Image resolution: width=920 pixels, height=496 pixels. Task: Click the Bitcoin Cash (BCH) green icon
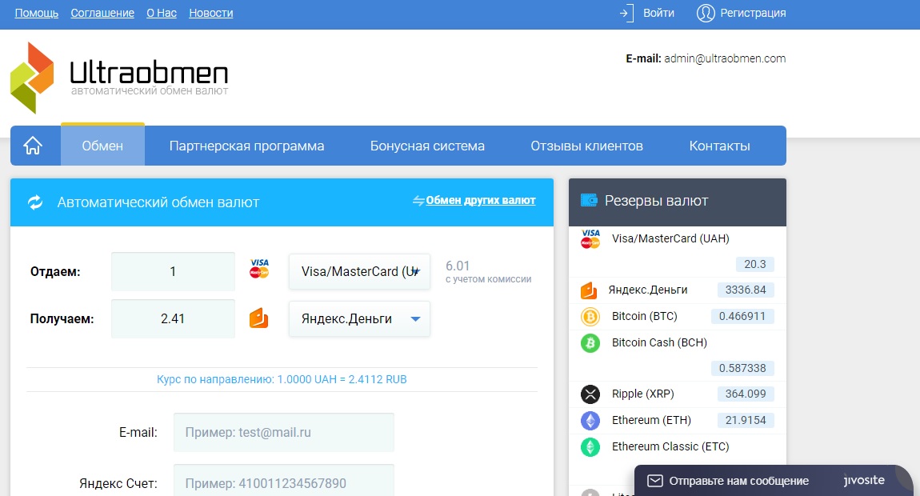coord(590,342)
